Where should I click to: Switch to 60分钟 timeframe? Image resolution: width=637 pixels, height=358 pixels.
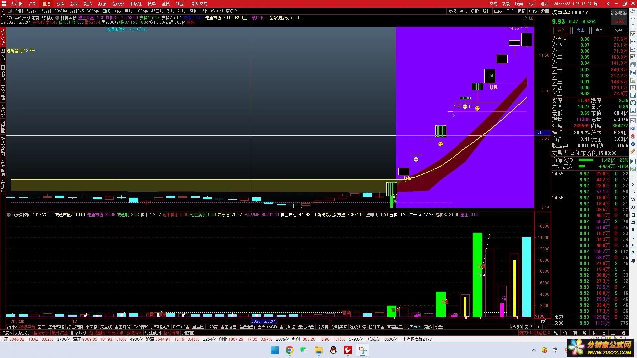click(x=93, y=11)
